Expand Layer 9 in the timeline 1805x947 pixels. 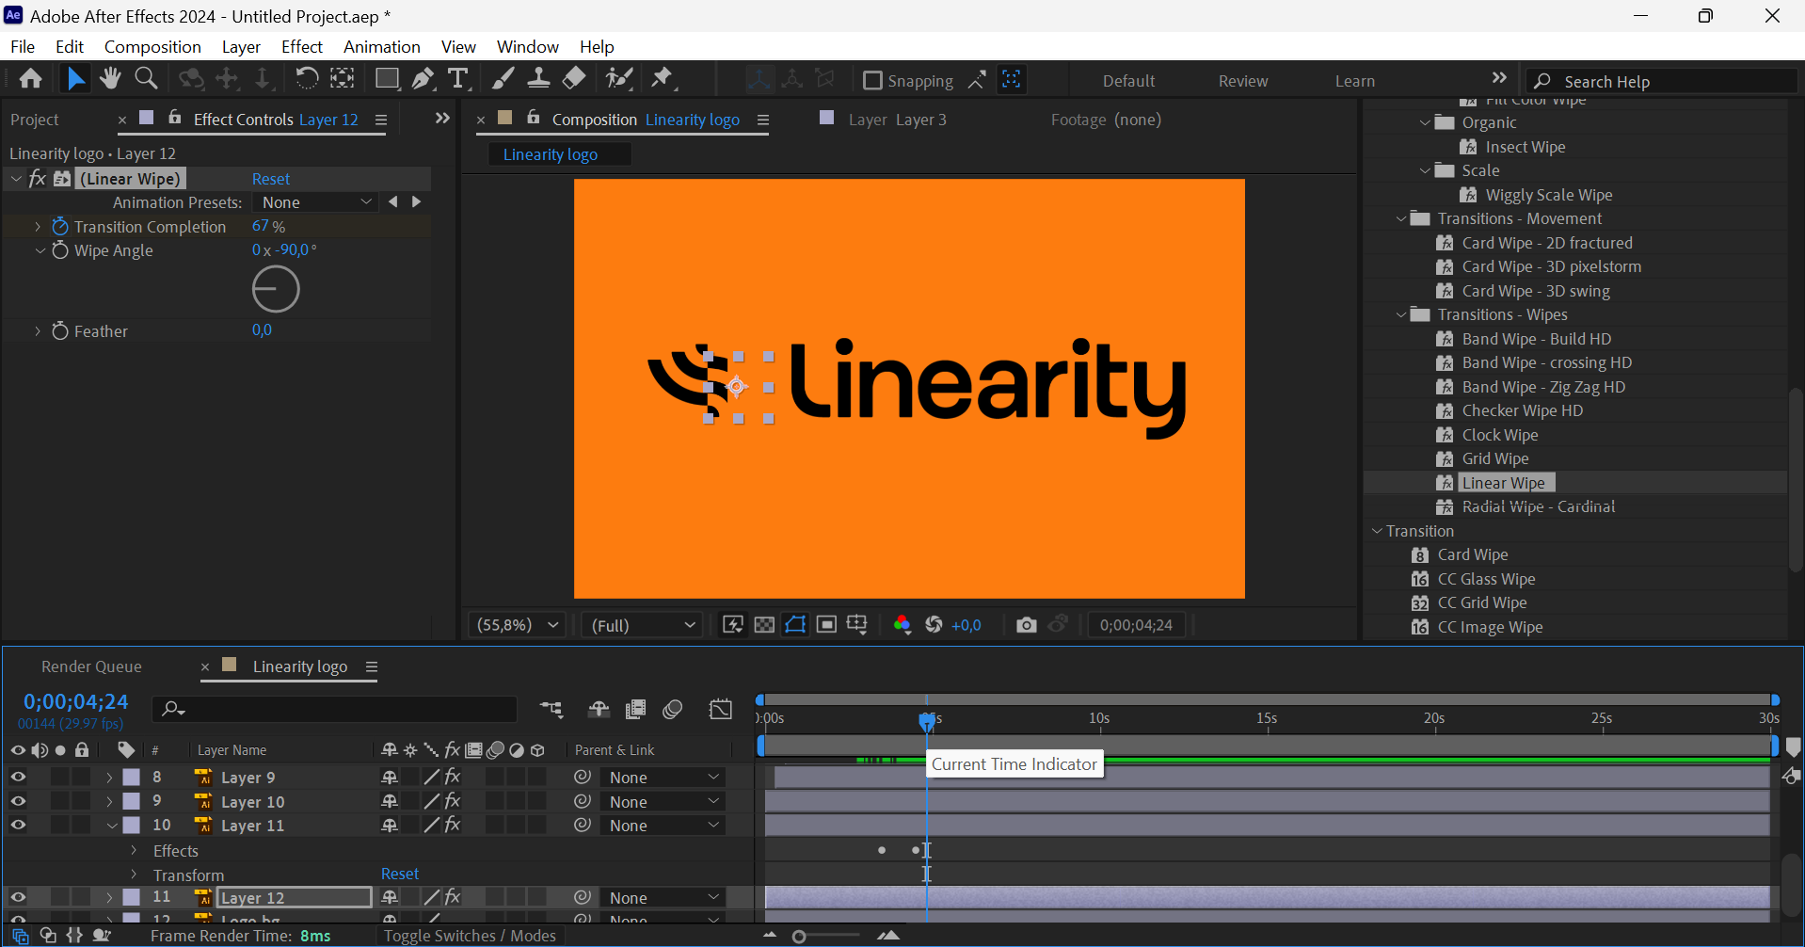click(x=109, y=778)
